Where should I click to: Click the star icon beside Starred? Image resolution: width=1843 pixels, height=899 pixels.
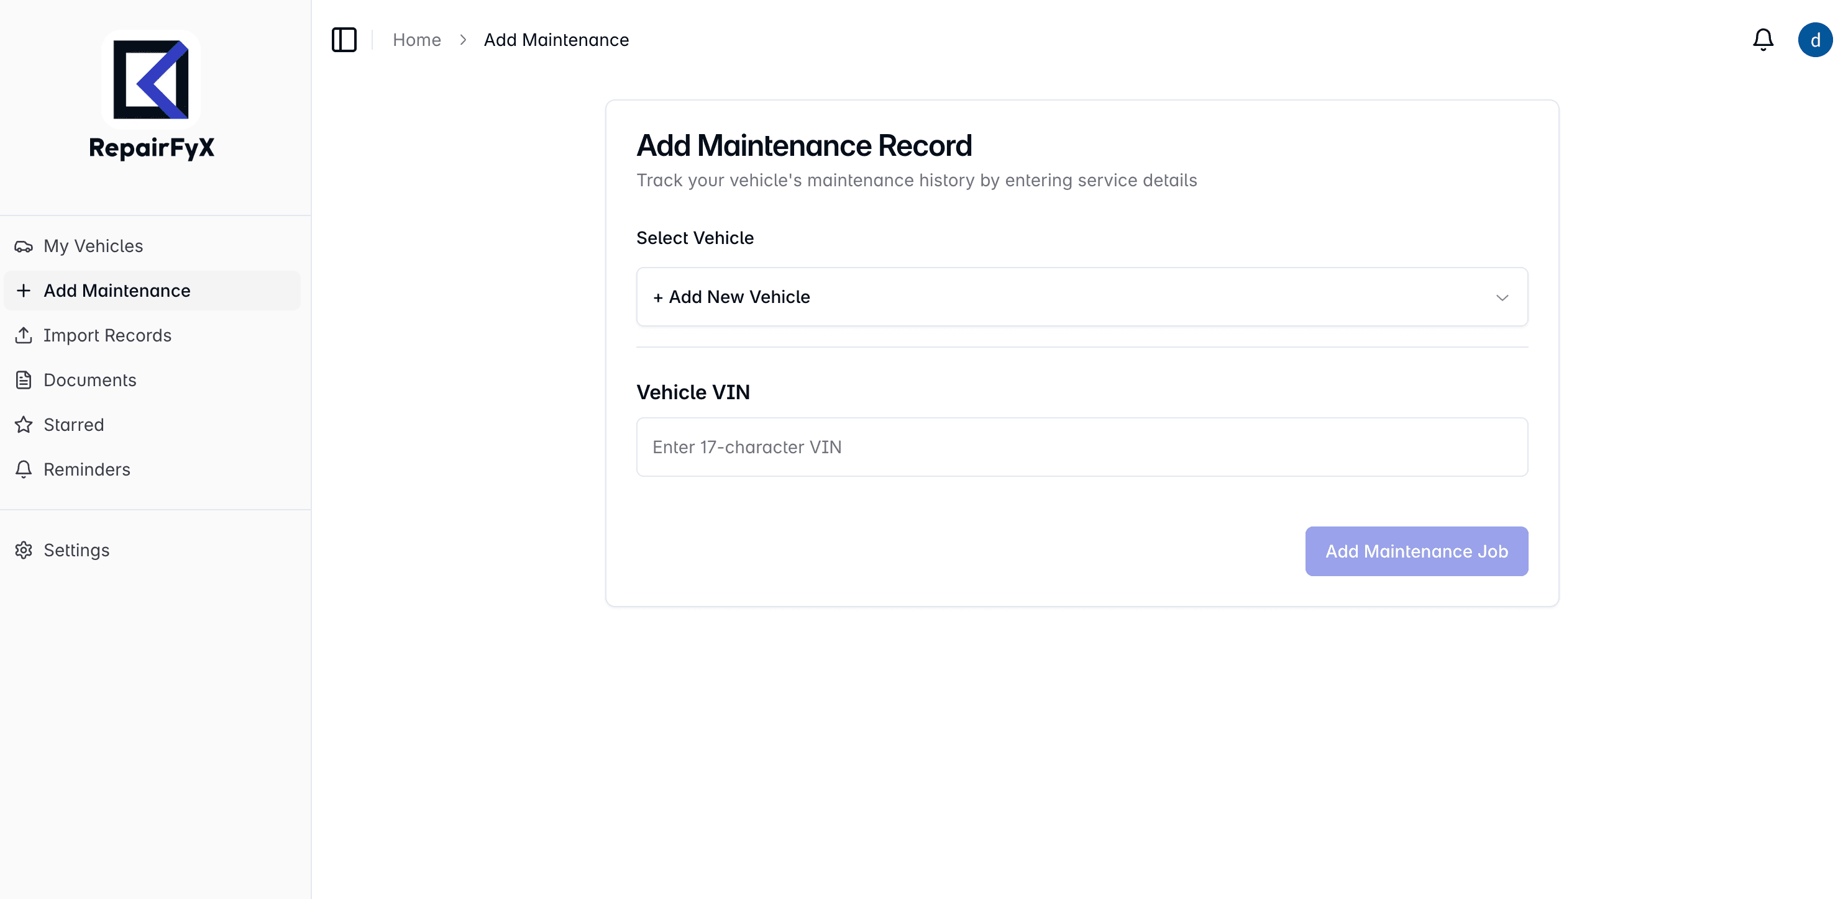click(x=24, y=425)
